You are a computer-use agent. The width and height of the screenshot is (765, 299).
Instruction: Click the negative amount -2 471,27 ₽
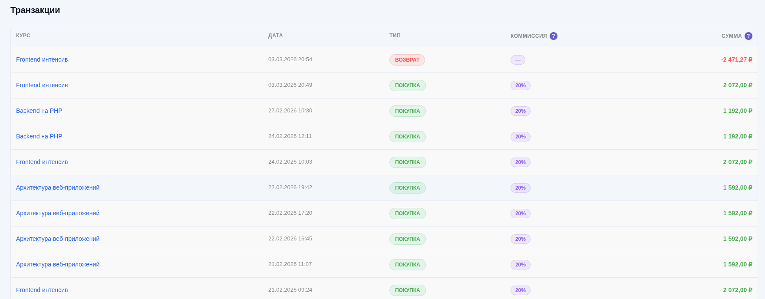pyautogui.click(x=736, y=59)
